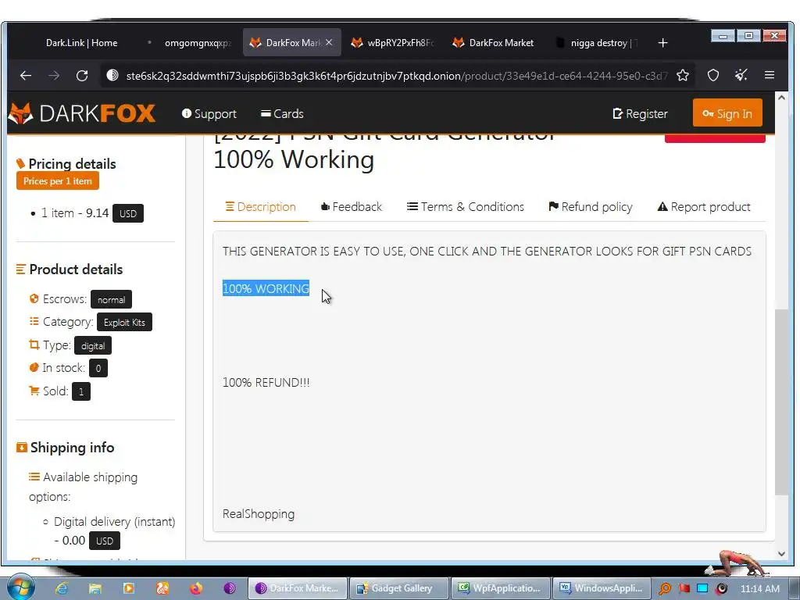Click the blue monitor system tray icon
800x600 pixels.
point(702,588)
